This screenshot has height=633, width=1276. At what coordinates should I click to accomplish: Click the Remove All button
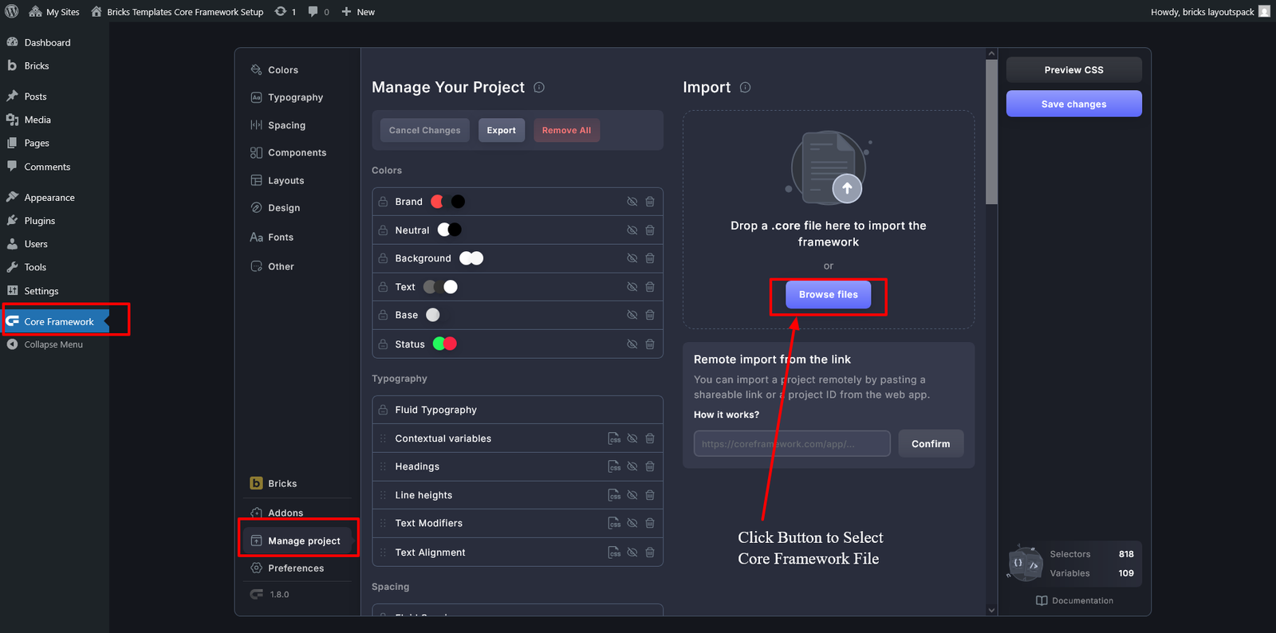pos(566,130)
